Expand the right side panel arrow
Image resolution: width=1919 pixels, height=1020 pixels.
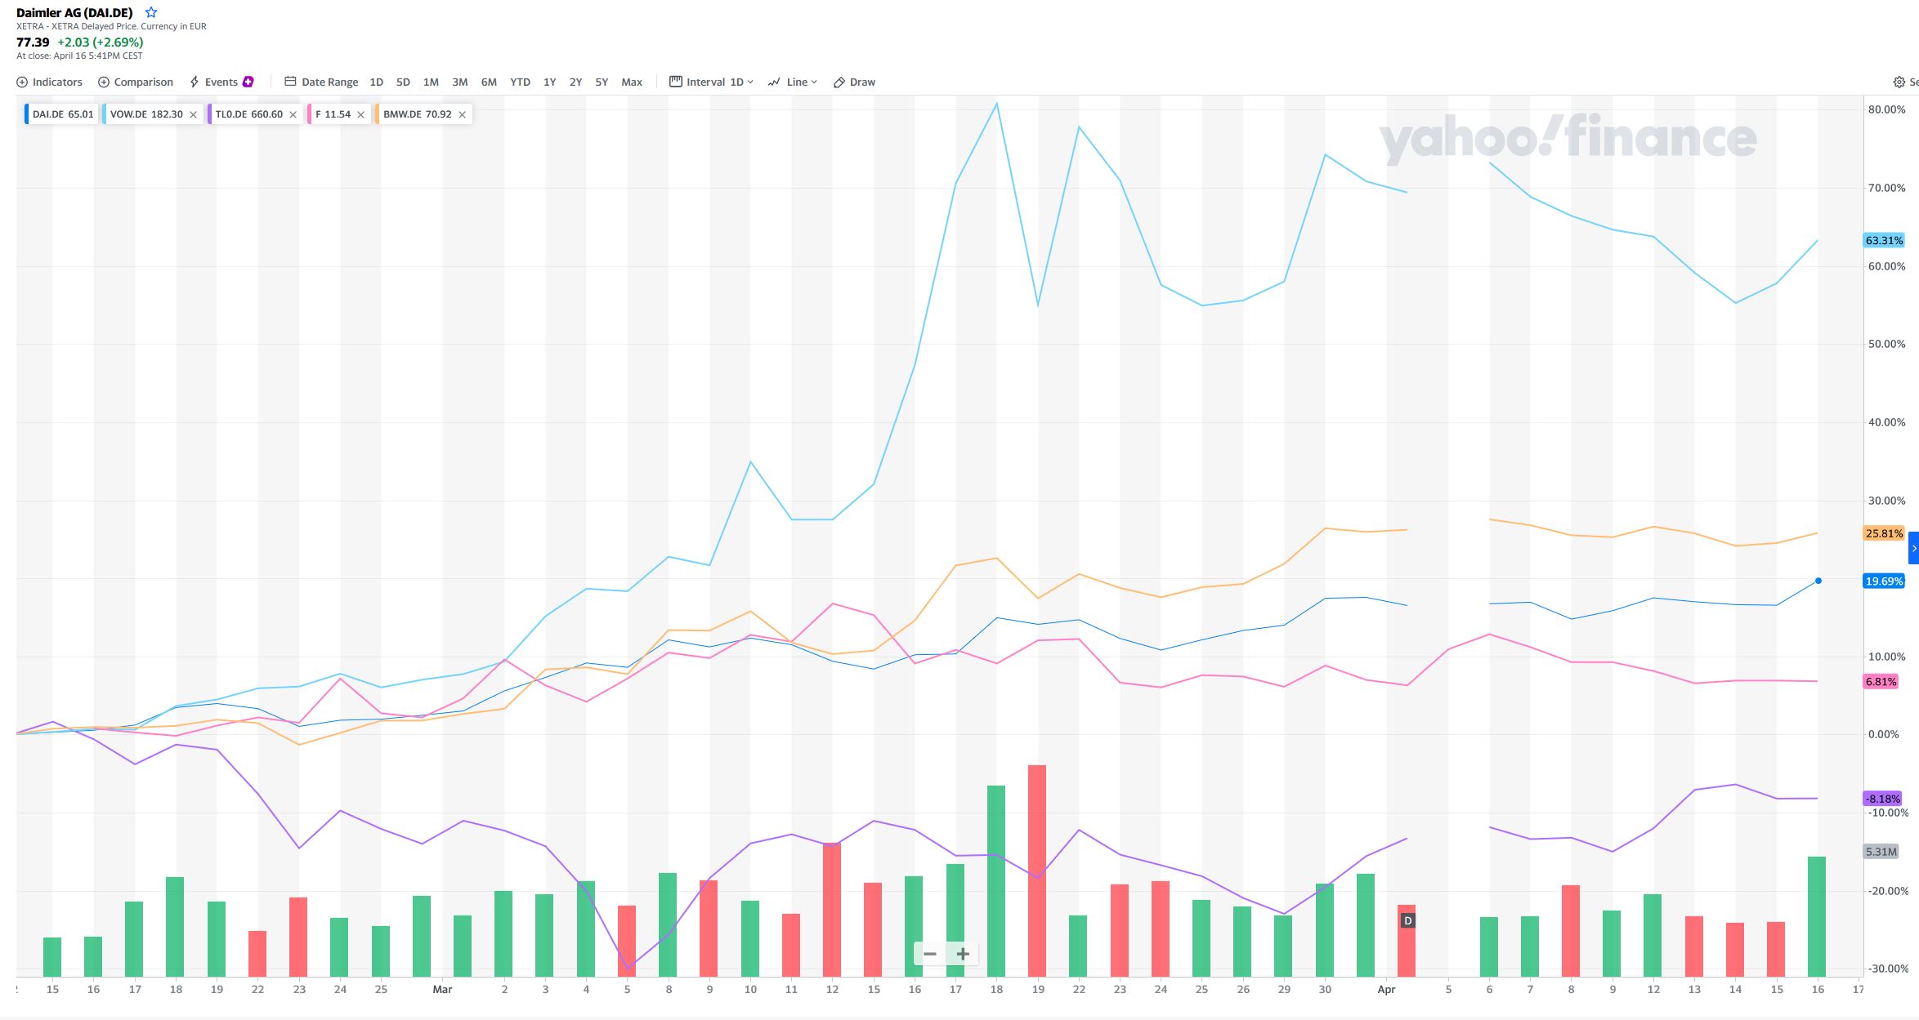click(1913, 549)
